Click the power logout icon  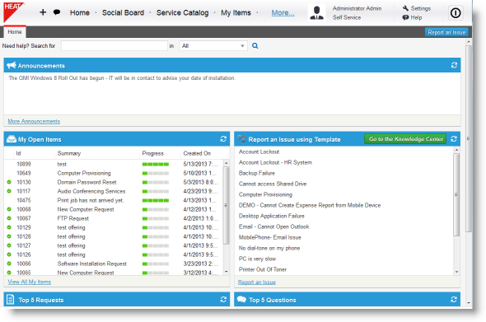pyautogui.click(x=456, y=12)
